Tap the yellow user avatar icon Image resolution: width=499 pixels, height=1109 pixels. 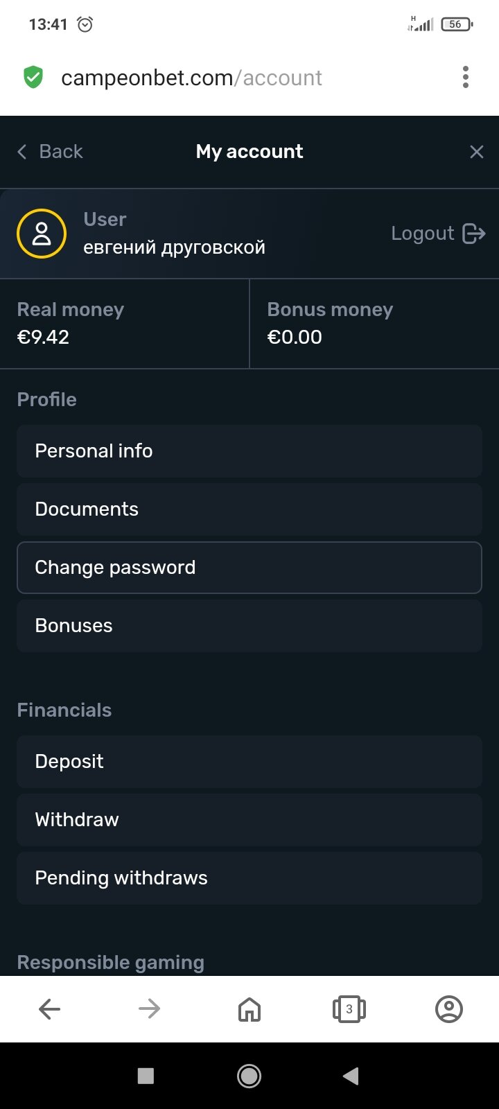point(42,234)
